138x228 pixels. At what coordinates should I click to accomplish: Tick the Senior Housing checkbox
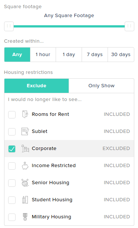click(12, 183)
